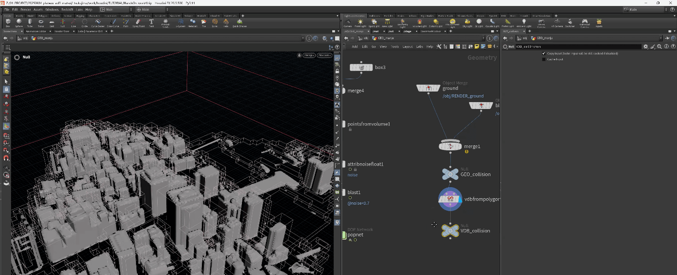Viewport: 677px width, 275px height.
Task: Open the Render menu
Action: (x=25, y=9)
